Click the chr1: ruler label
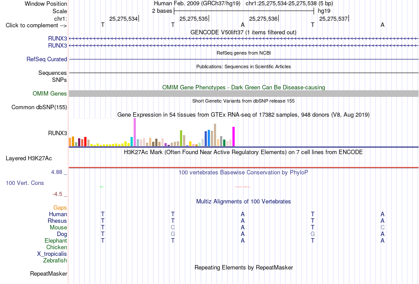Image resolution: width=419 pixels, height=284 pixels. pos(61,18)
